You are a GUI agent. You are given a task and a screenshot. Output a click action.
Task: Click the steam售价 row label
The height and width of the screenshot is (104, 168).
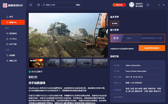click(118, 97)
